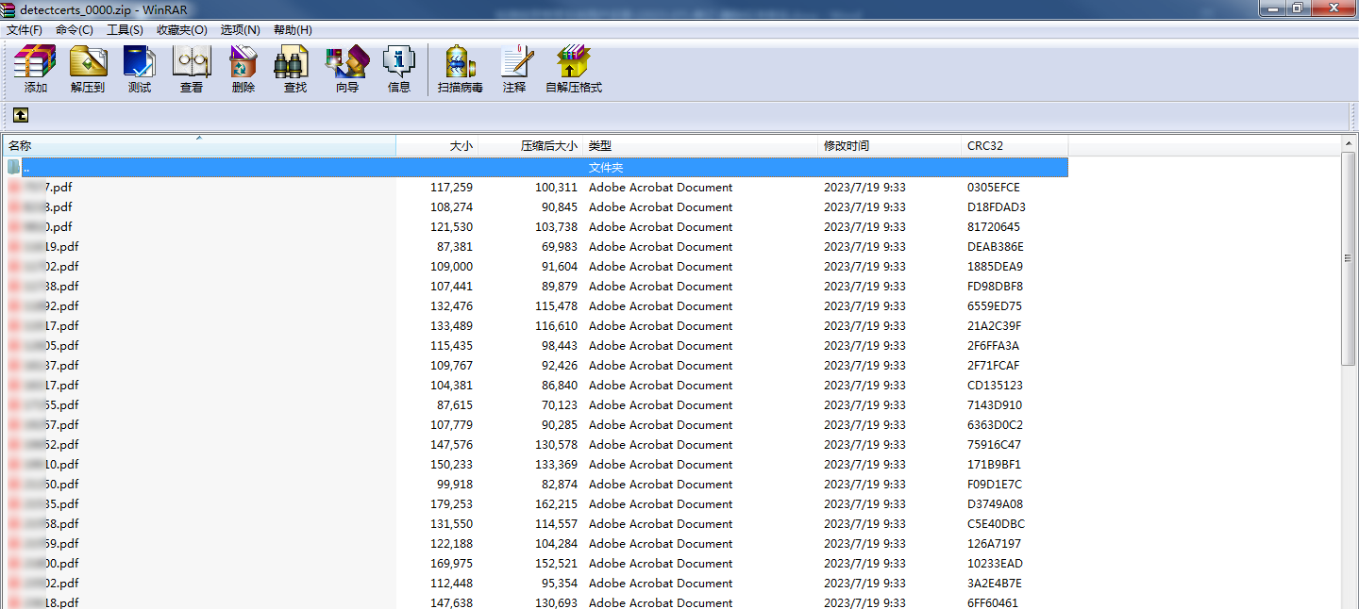This screenshot has height=609, width=1359.
Task: Click the 删除 (Delete) toolbar icon
Action: click(243, 69)
